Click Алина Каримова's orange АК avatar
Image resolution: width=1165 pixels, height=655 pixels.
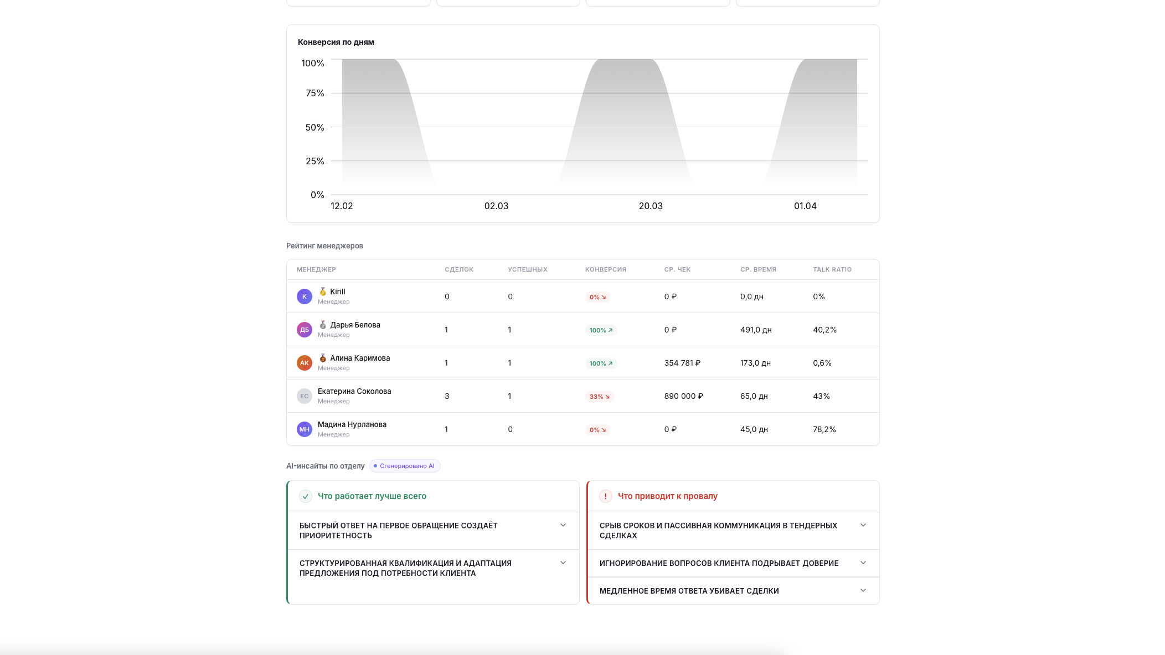304,363
